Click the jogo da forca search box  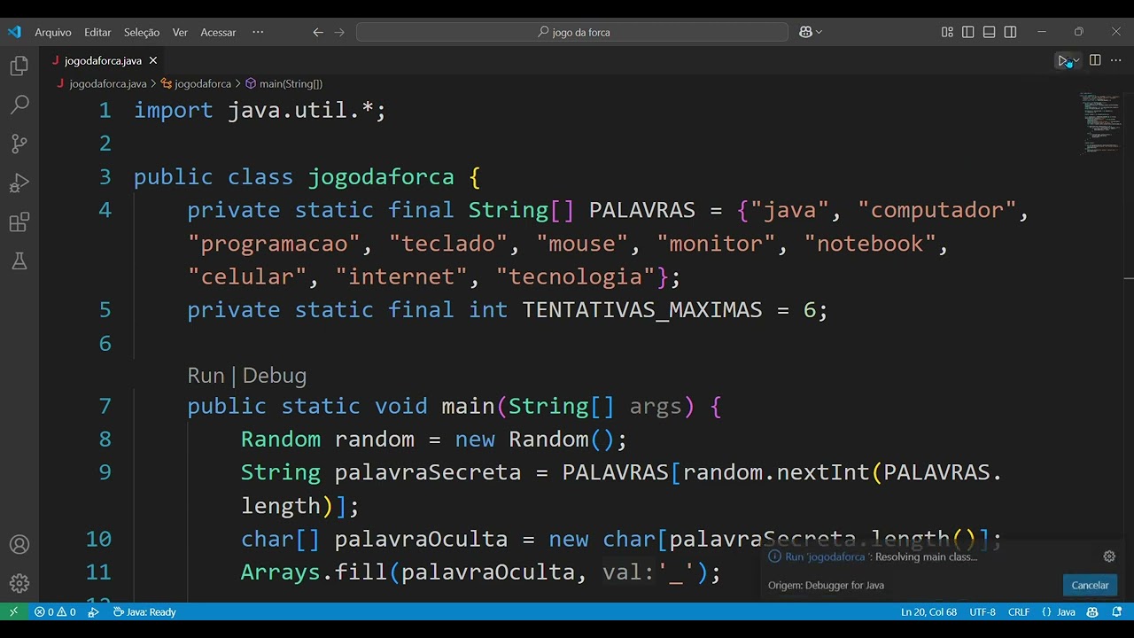point(572,32)
